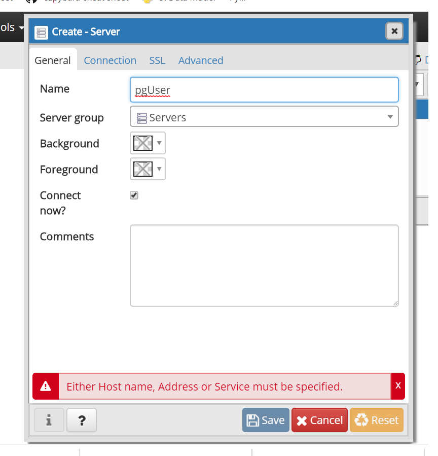Save the new server settings
Image resolution: width=438 pixels, height=456 pixels.
[266, 420]
